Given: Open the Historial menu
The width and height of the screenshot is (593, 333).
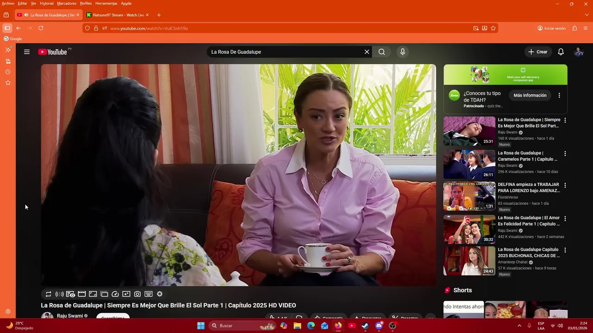Looking at the screenshot, I should 46,3.
